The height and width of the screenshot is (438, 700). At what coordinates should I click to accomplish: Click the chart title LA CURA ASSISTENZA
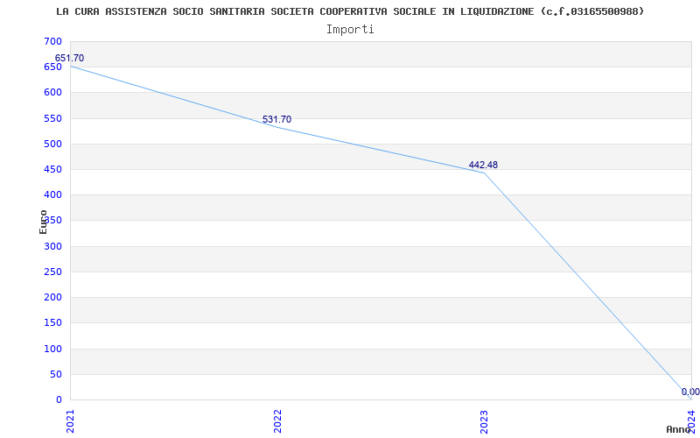click(350, 11)
